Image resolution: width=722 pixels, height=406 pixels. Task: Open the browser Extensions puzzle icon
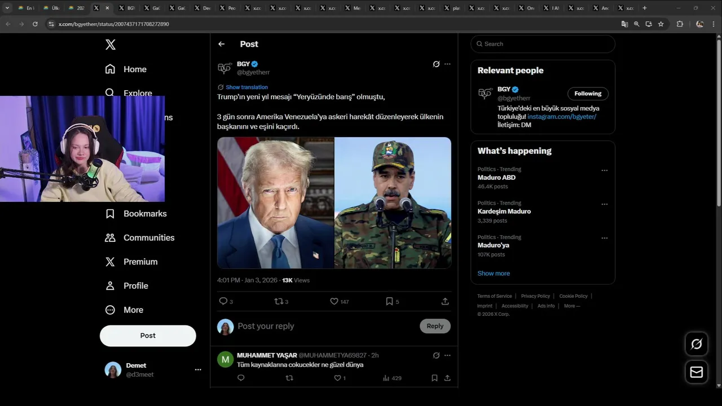pyautogui.click(x=680, y=24)
